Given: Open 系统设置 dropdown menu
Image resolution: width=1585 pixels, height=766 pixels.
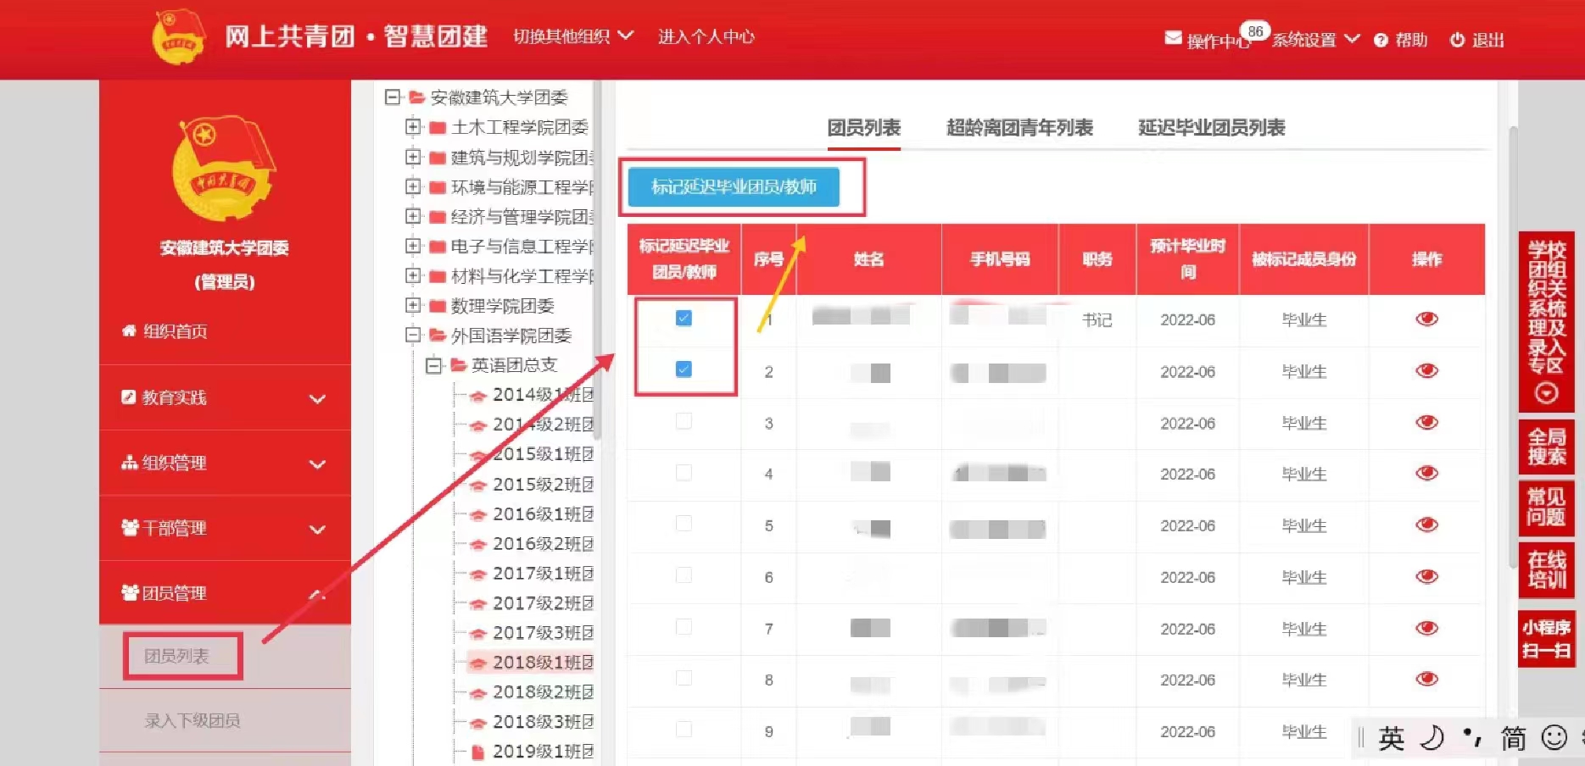Looking at the screenshot, I should pos(1315,40).
